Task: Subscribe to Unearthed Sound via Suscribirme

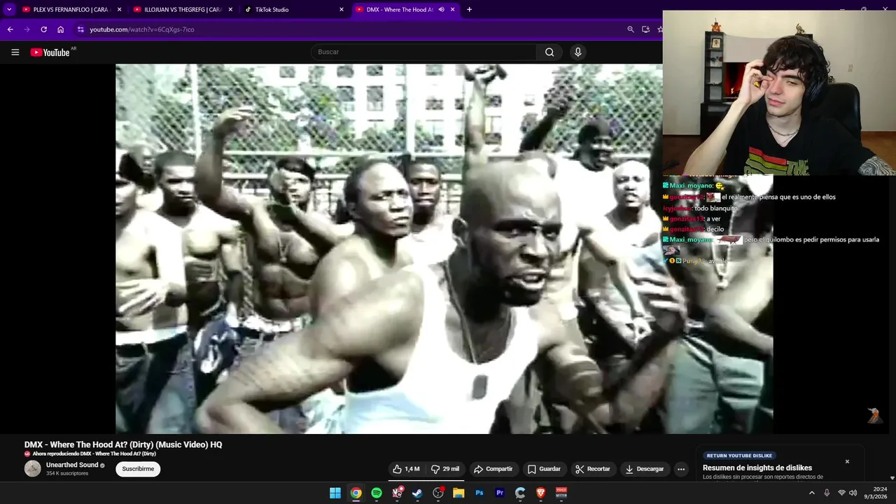Action: tap(138, 469)
